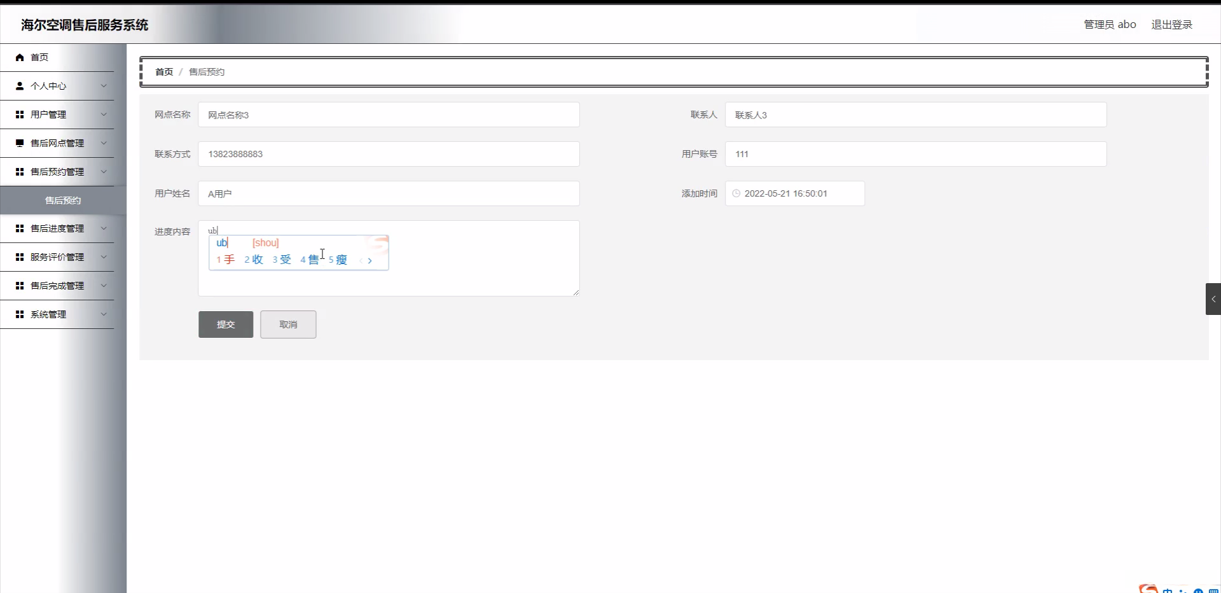Go to next page of IME candidates
1221x593 pixels.
click(x=369, y=260)
